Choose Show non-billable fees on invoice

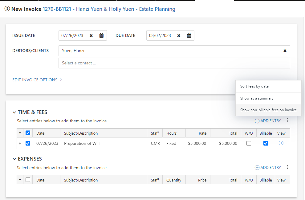268,110
